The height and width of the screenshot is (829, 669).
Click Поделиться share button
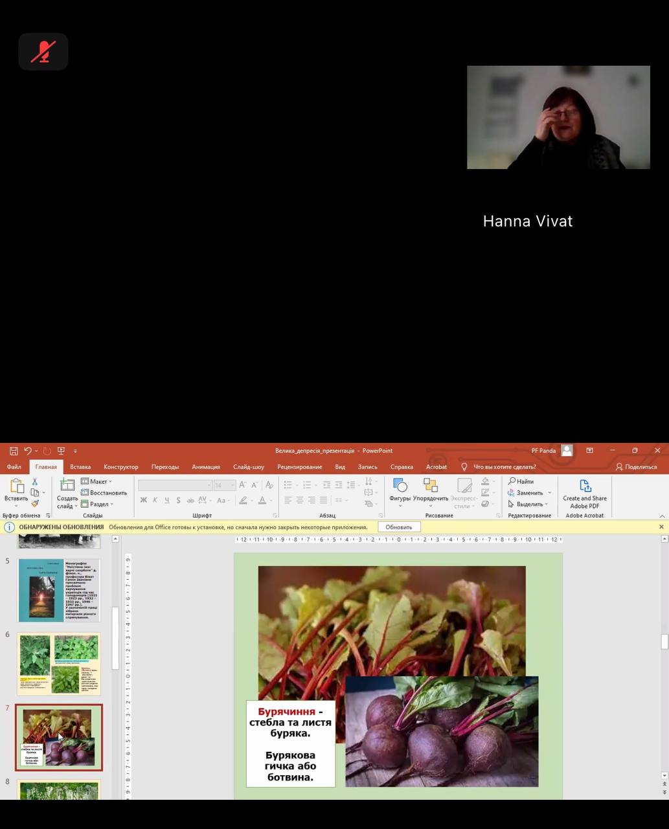[636, 466]
